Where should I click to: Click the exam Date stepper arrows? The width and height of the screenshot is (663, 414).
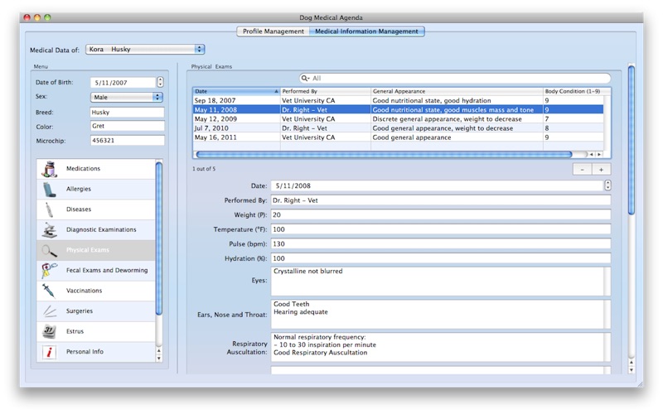click(x=607, y=185)
